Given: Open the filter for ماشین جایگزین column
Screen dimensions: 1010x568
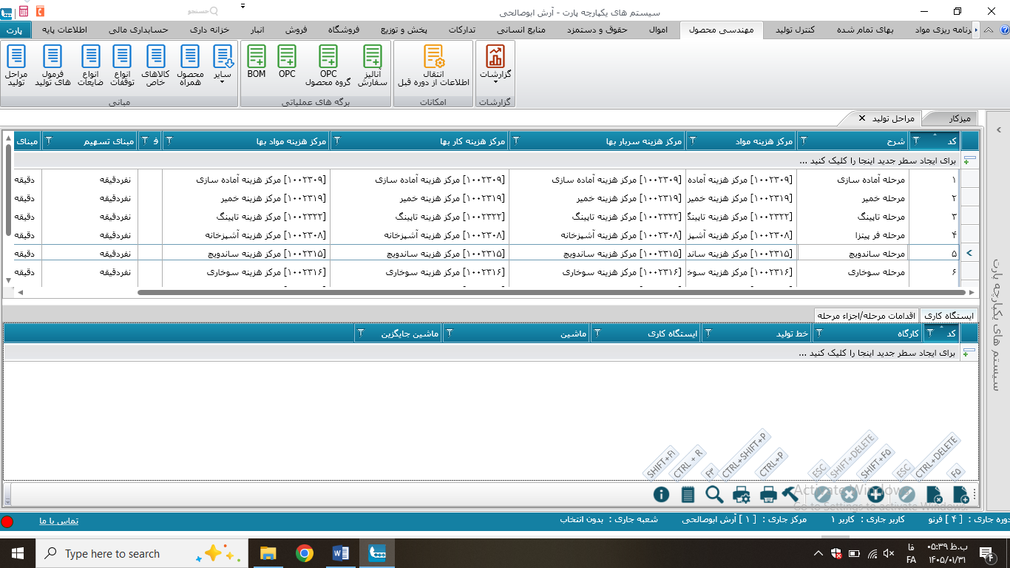Looking at the screenshot, I should point(361,334).
